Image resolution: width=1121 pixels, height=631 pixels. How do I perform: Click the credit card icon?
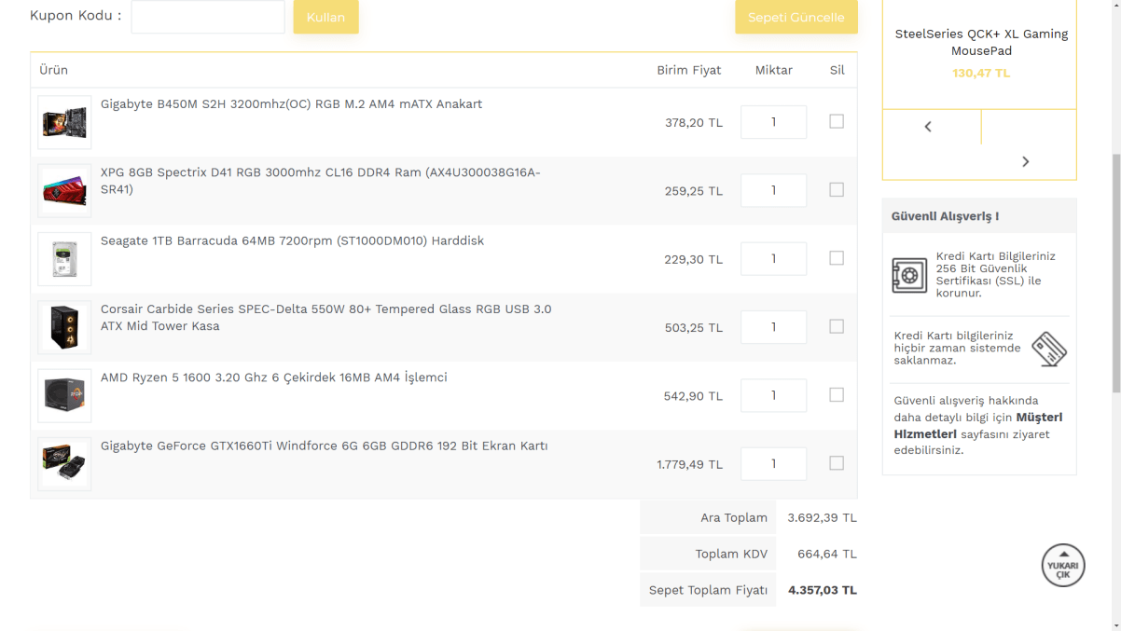tap(1049, 350)
